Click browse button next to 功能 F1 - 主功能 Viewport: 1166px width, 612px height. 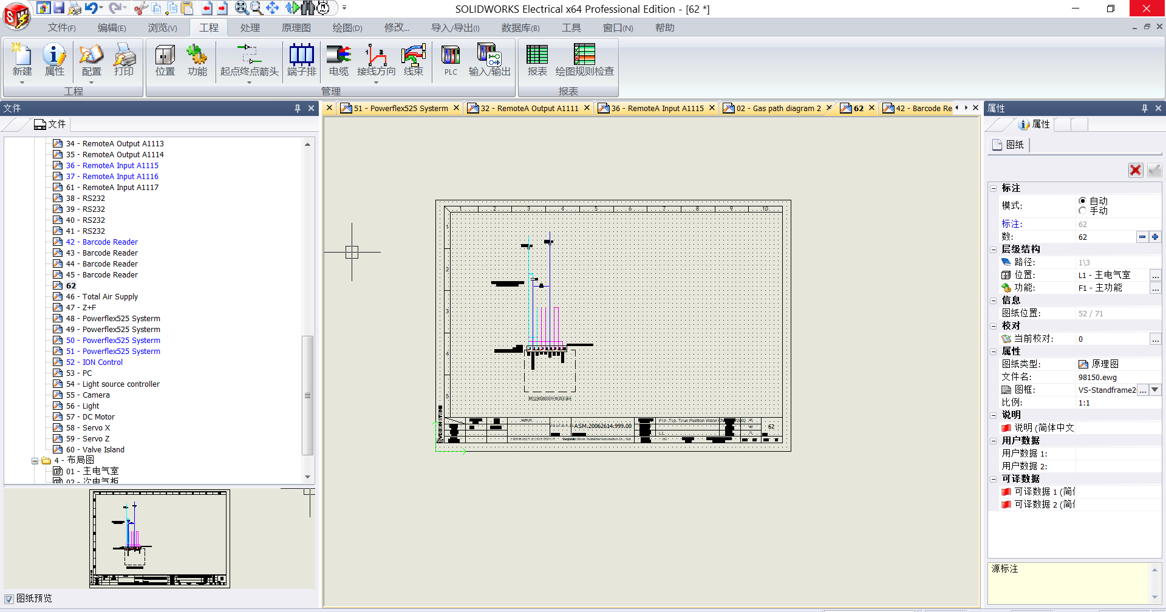1155,288
